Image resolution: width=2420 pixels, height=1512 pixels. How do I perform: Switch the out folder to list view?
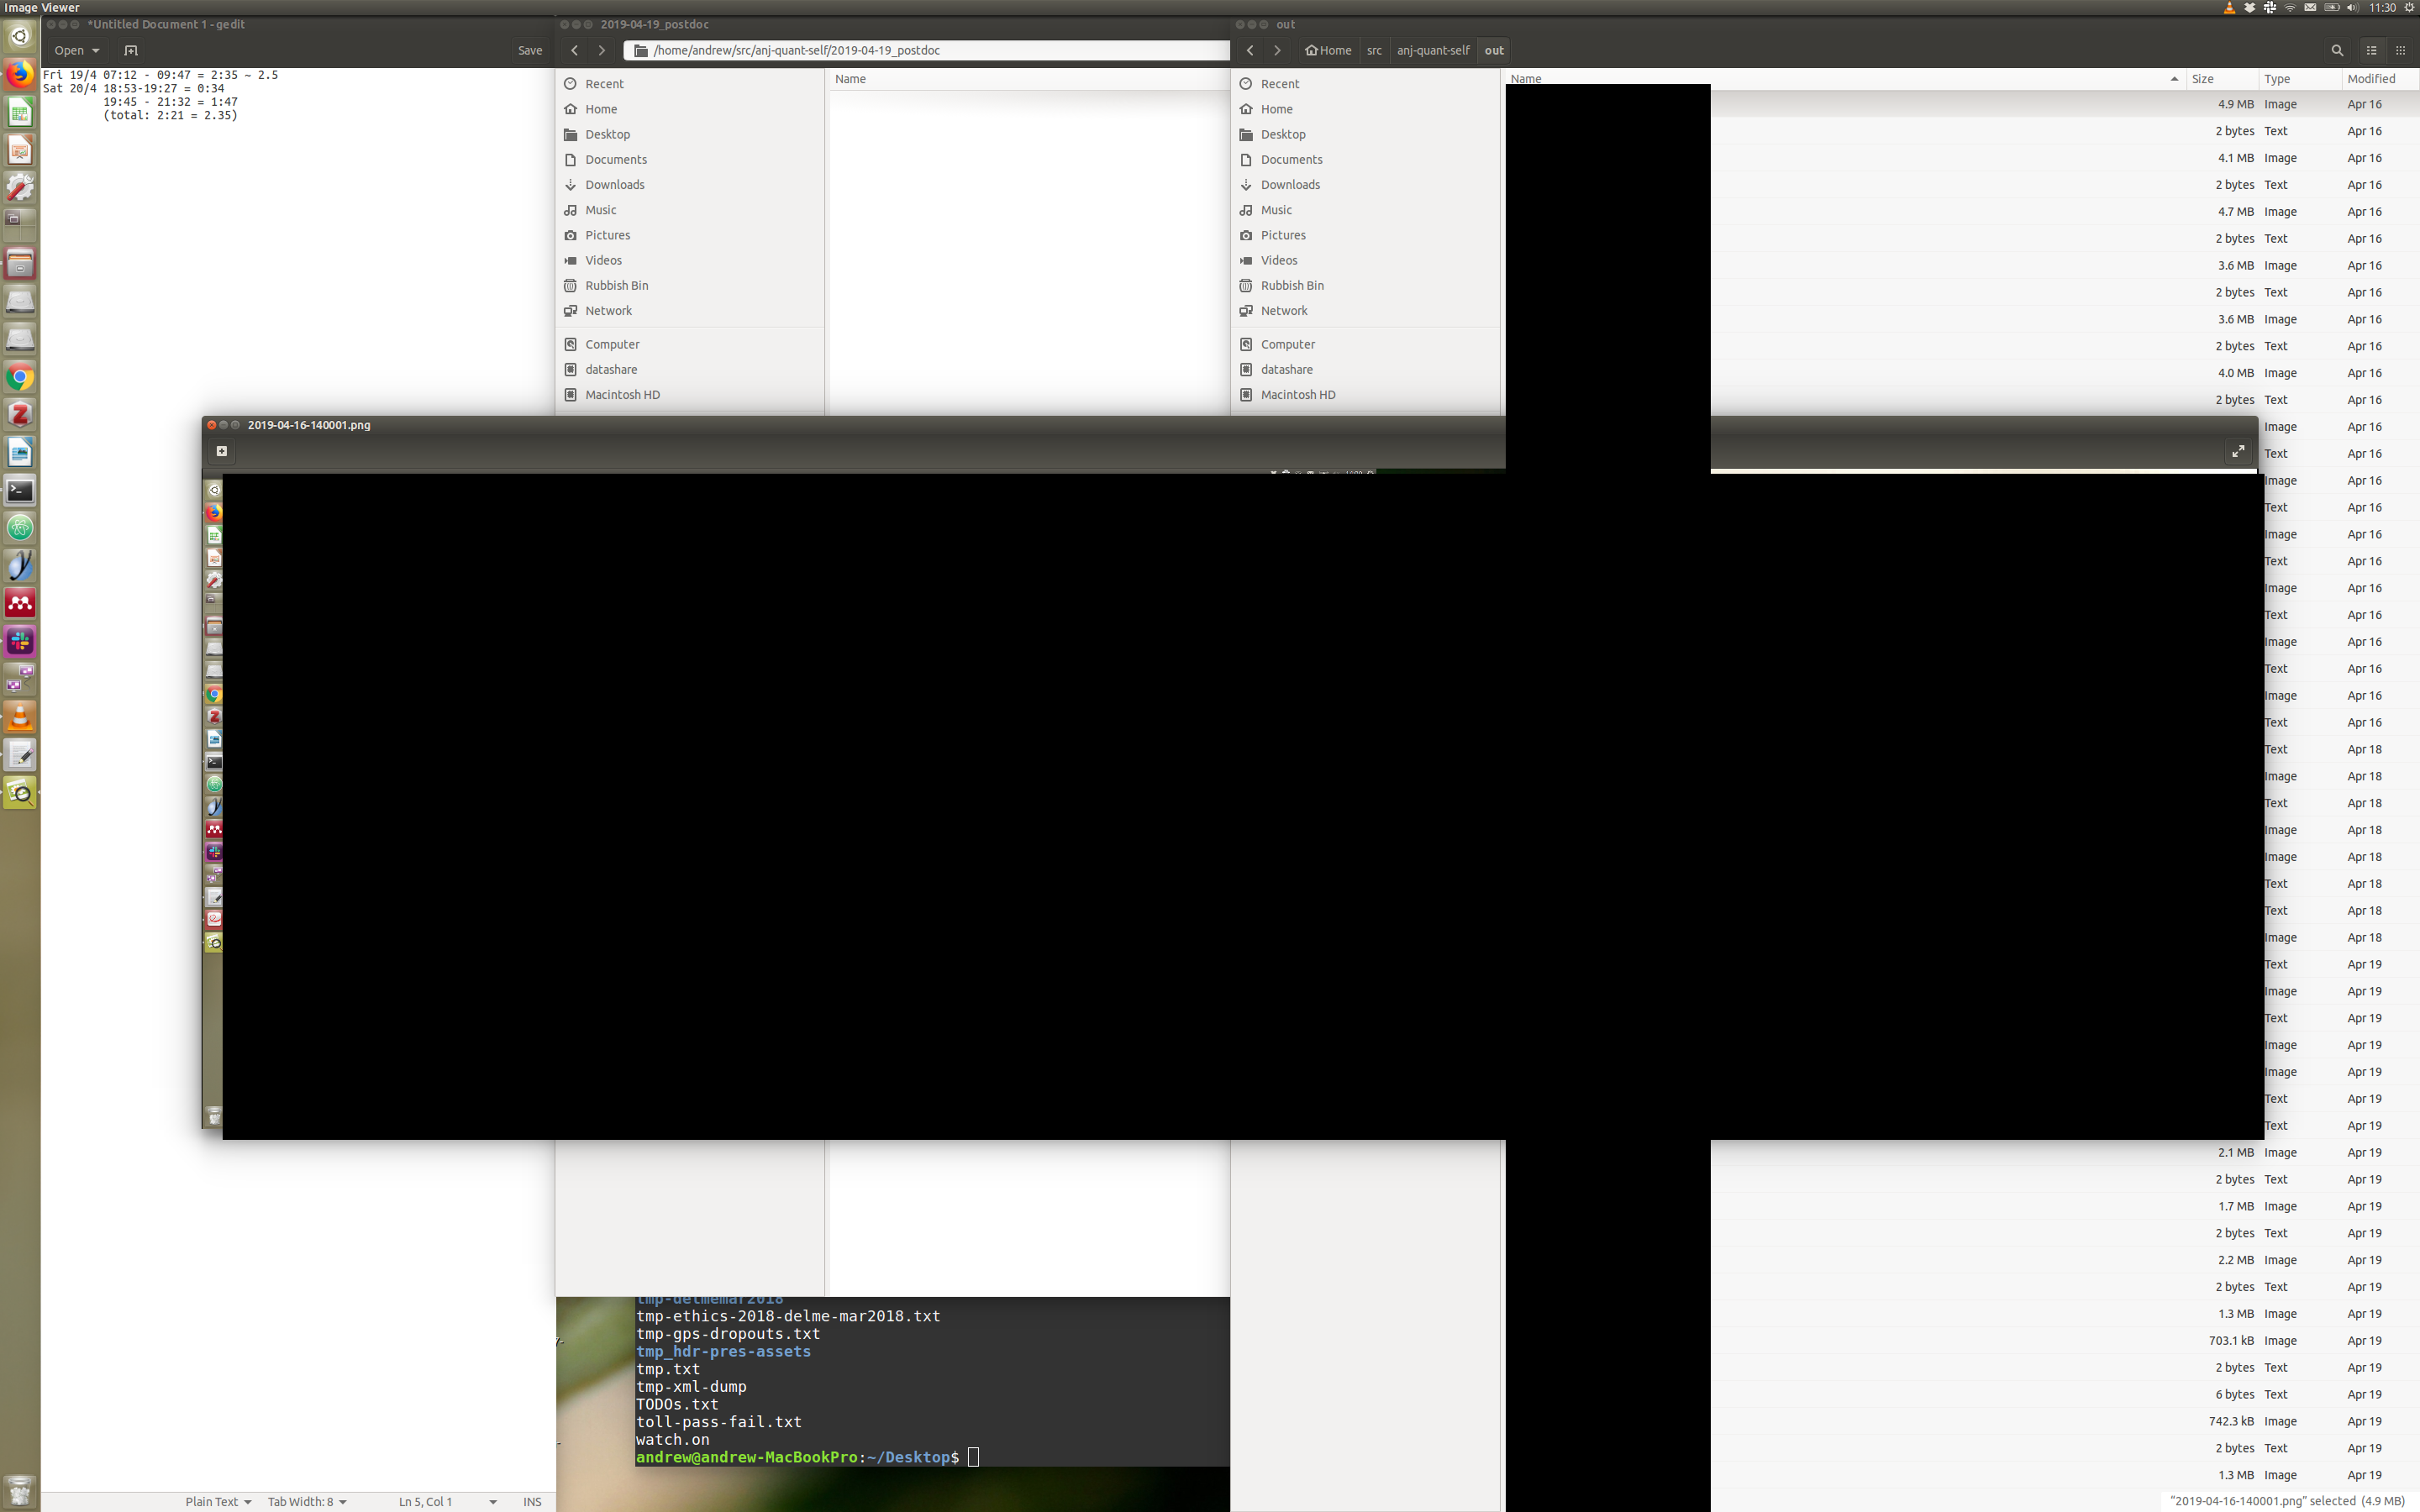pyautogui.click(x=2371, y=50)
